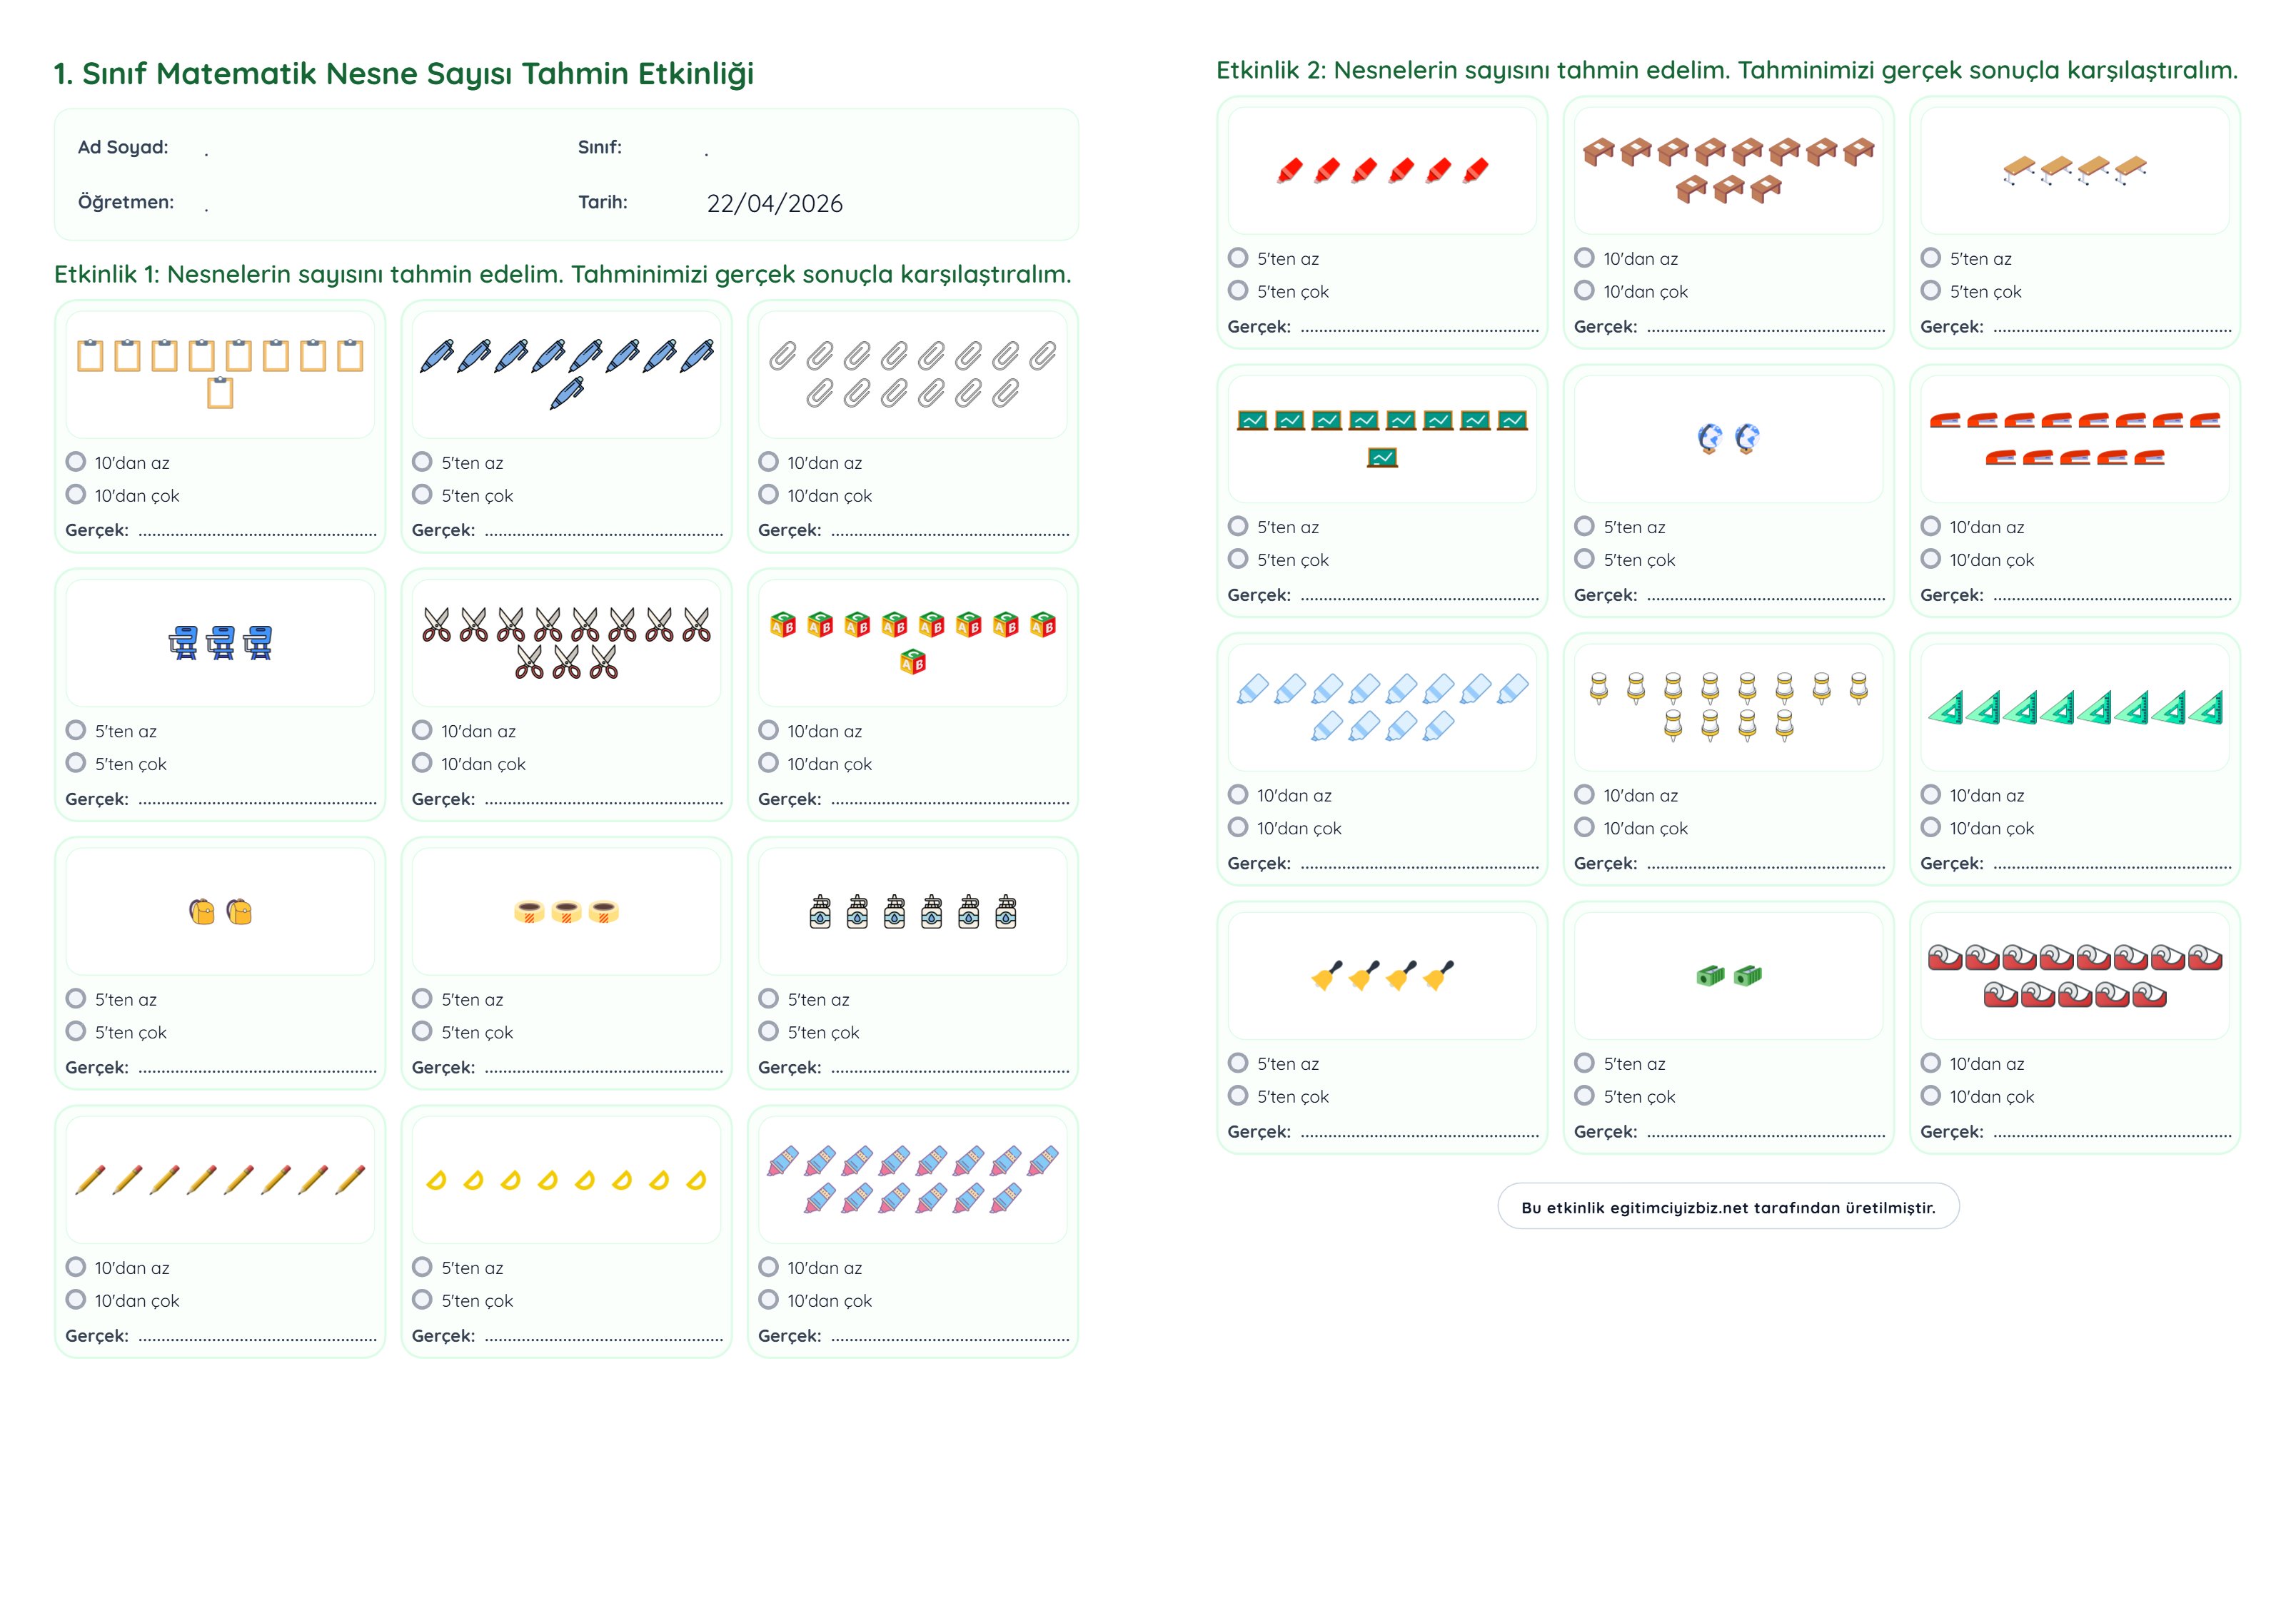Click the single chalkboard below the chalkboard row
The width and height of the screenshot is (2296, 1603).
[x=1382, y=458]
